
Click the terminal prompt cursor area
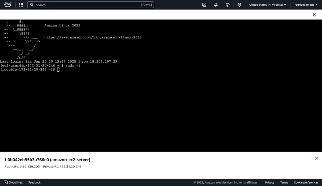click(x=58, y=70)
